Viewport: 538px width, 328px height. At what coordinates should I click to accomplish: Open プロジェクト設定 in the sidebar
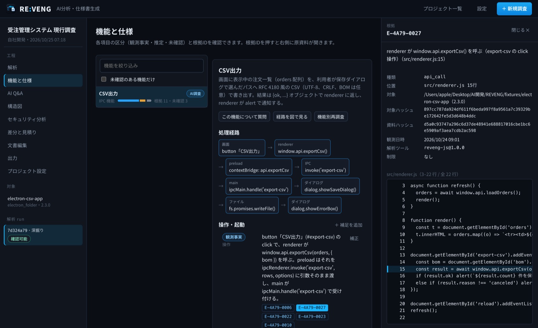coord(43,171)
